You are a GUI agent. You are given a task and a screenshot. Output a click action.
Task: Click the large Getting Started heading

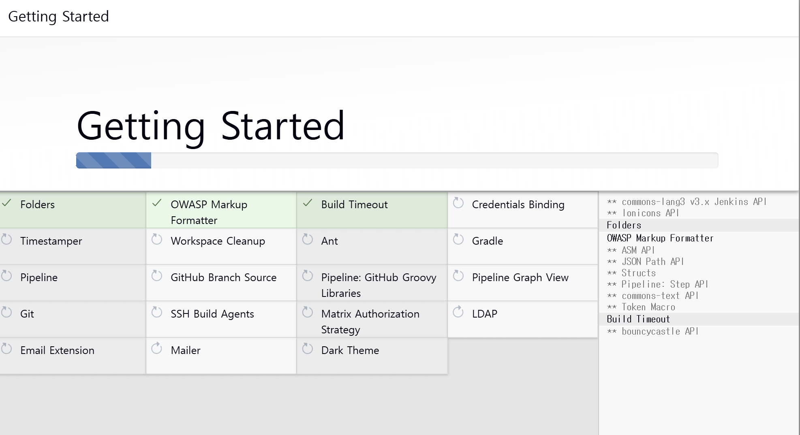tap(210, 126)
